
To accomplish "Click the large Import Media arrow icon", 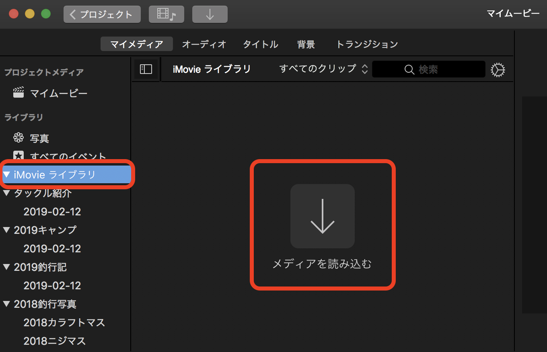I will coord(322,216).
